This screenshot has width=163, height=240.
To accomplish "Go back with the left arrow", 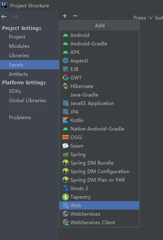I will 4,17.
